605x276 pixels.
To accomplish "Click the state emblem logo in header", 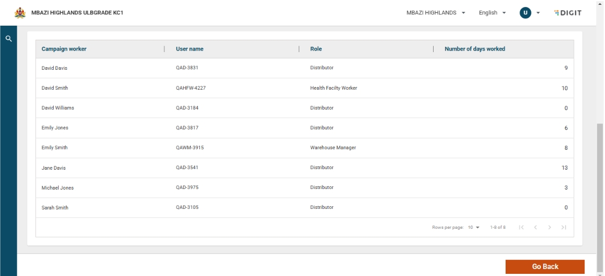I will 20,13.
